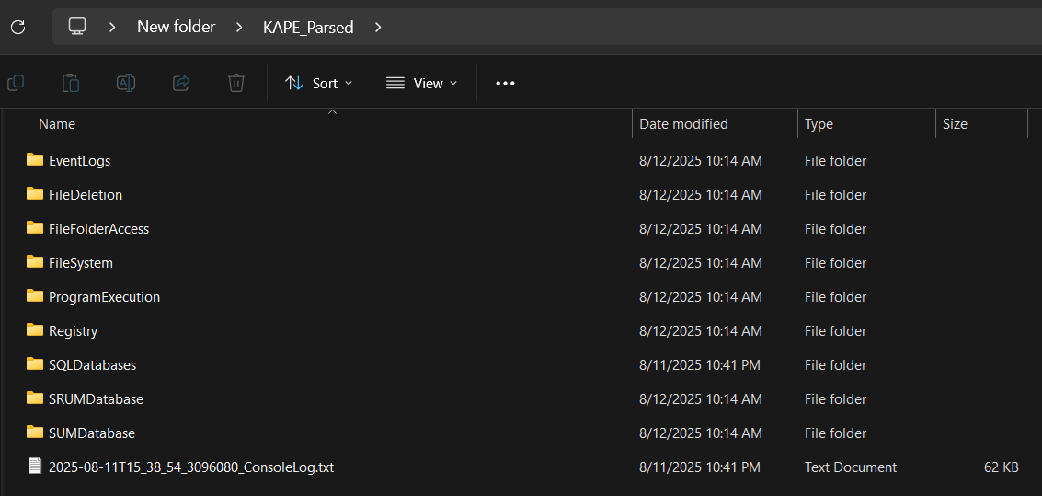
Task: Click the Rename icon in toolbar
Action: pyautogui.click(x=126, y=83)
